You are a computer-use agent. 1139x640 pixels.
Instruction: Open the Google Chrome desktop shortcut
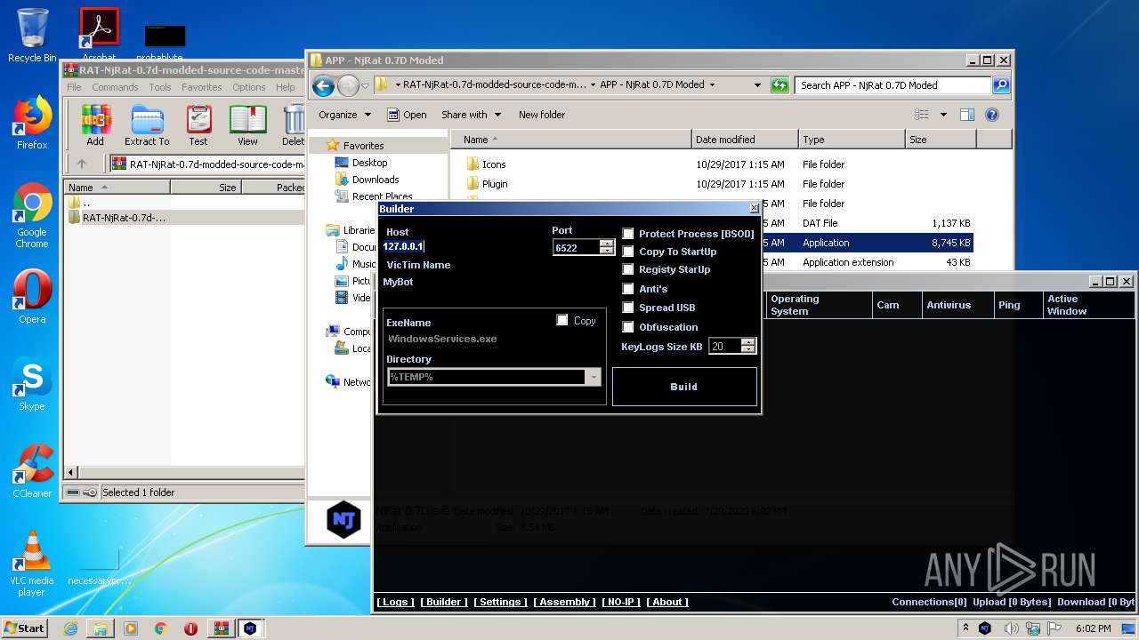pyautogui.click(x=32, y=215)
